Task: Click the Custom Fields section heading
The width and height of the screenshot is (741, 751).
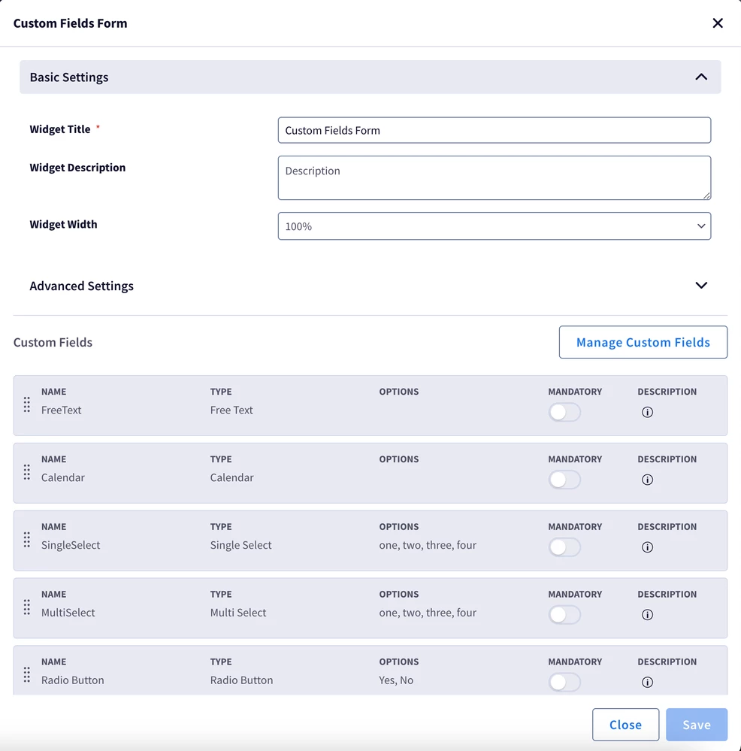Action: click(x=53, y=343)
